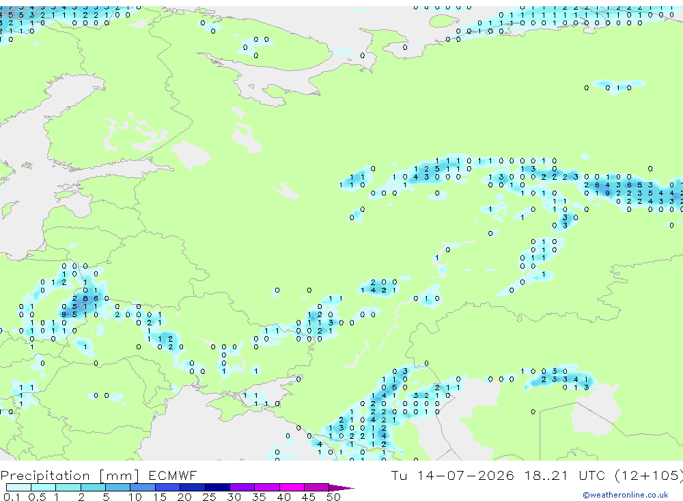This screenshot has height=501, width=683.
Task: Click the legend value "30"
Action: tap(234, 497)
